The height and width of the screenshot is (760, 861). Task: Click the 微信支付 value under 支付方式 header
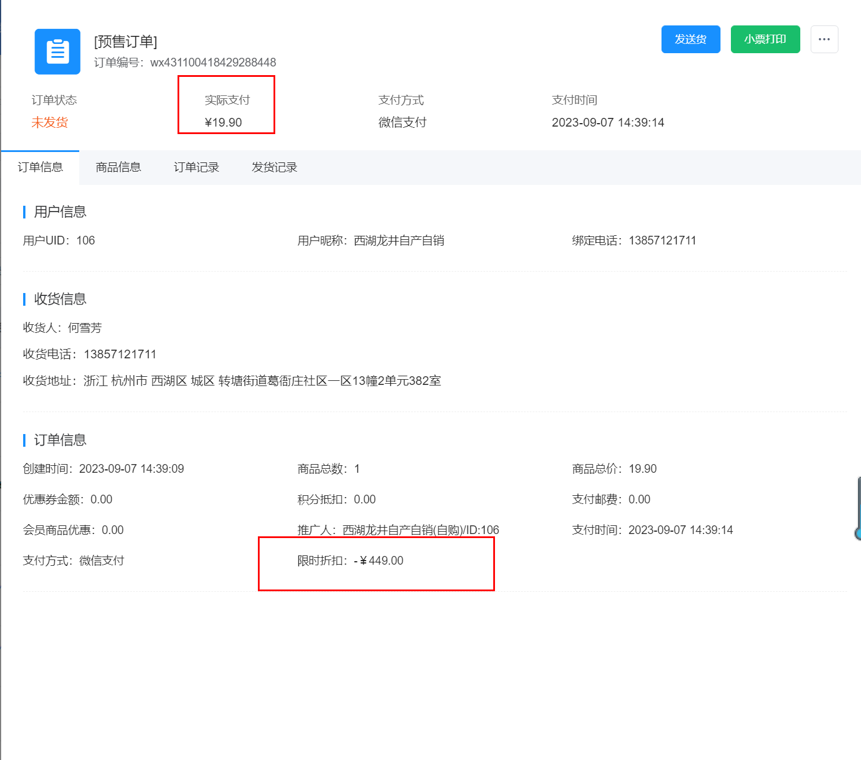(402, 123)
